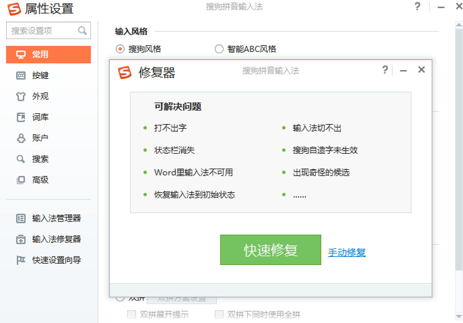Select the 搜狗风格 input style
The image size is (463, 323).
tap(120, 49)
